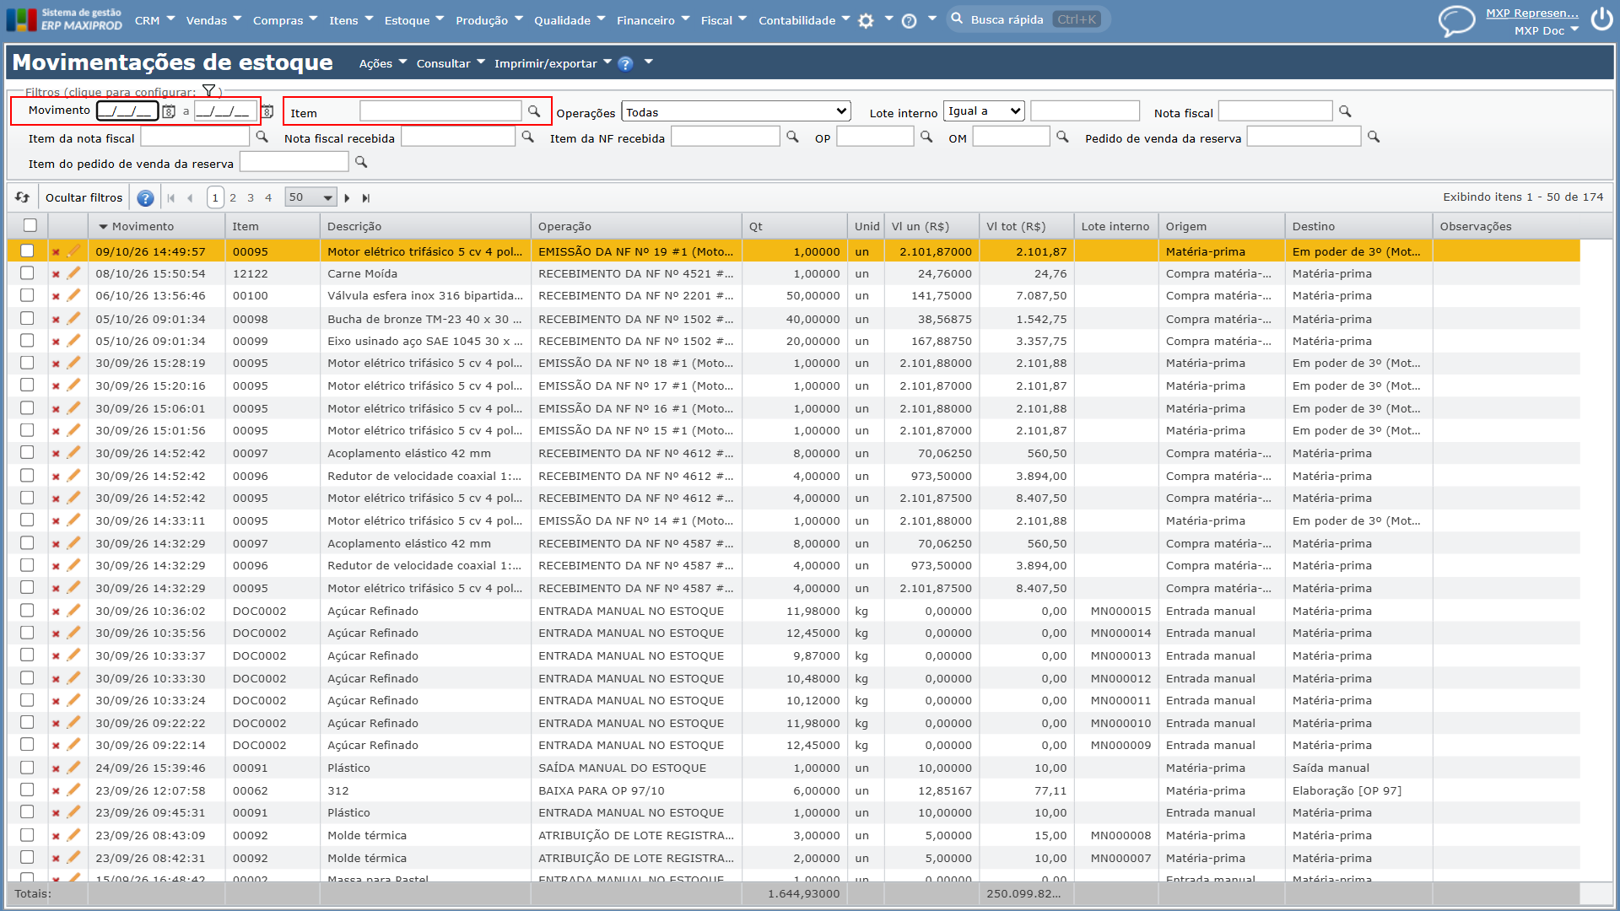
Task: Open calendar for Movimento end date
Action: [x=267, y=111]
